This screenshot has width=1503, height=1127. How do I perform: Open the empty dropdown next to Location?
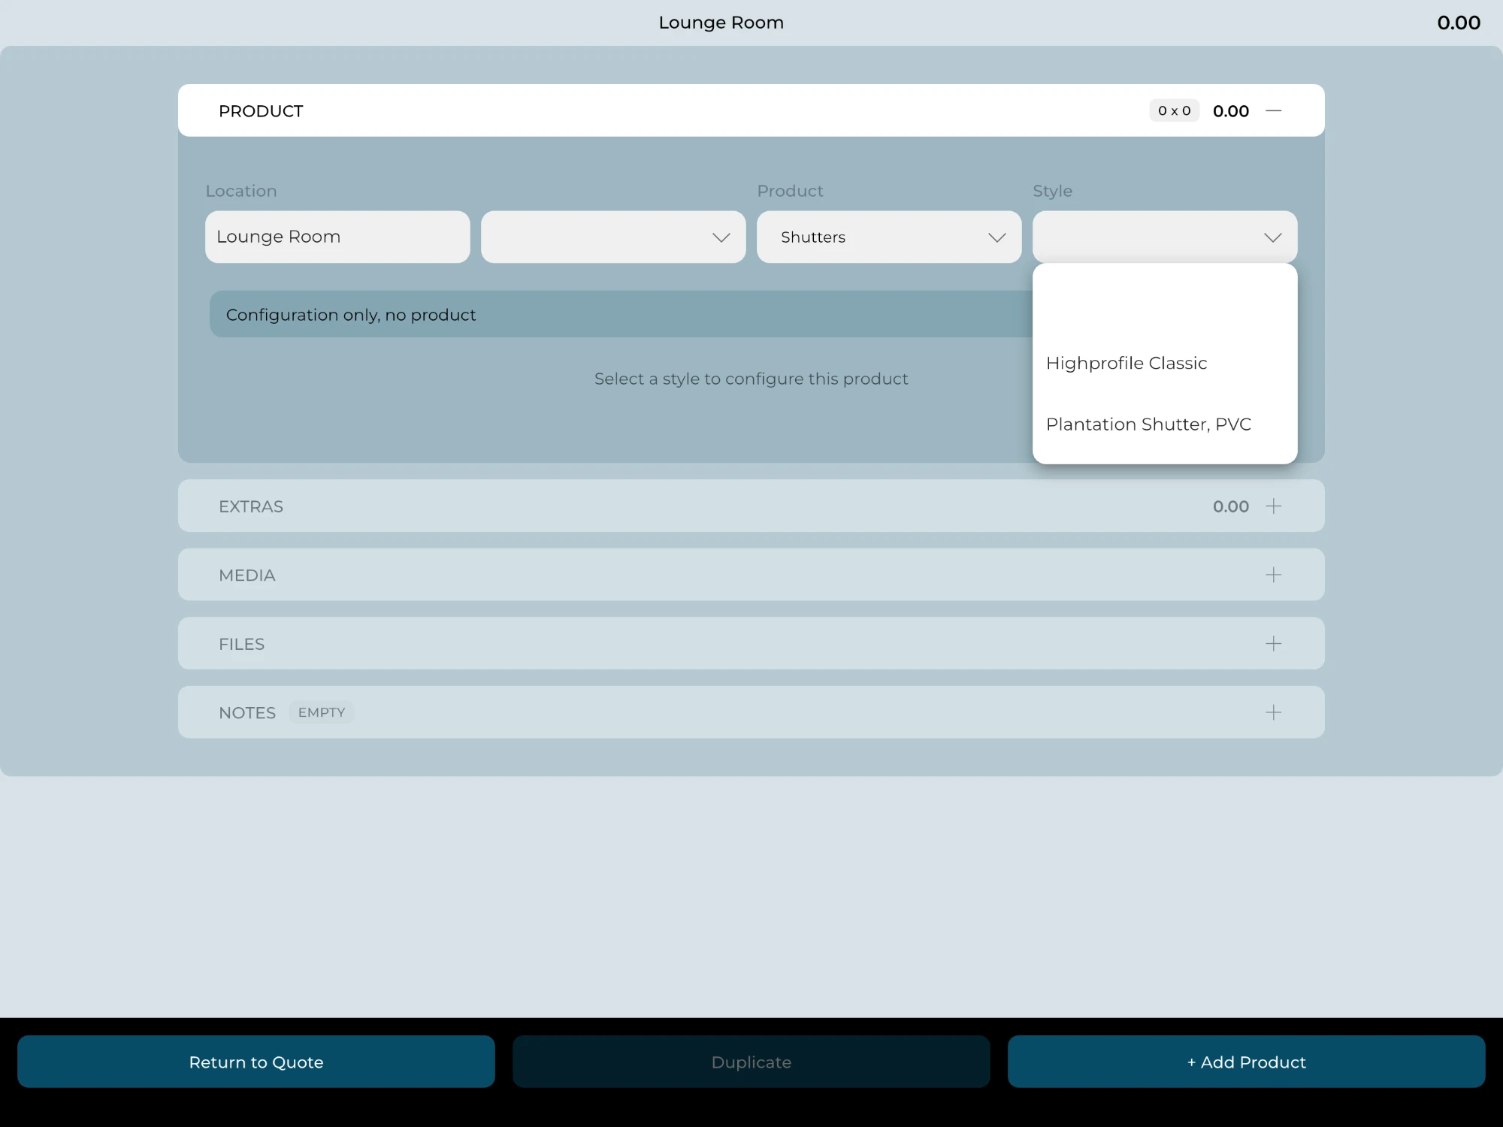pyautogui.click(x=613, y=237)
